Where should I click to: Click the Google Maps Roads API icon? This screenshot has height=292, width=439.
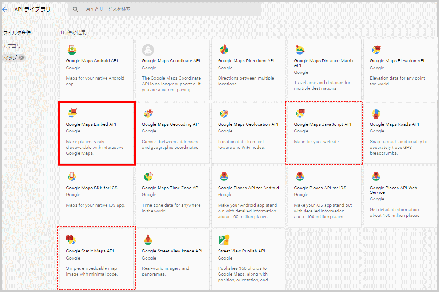point(376,114)
